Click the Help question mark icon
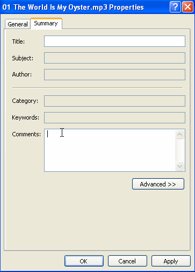This screenshot has width=195, height=272. click(175, 7)
